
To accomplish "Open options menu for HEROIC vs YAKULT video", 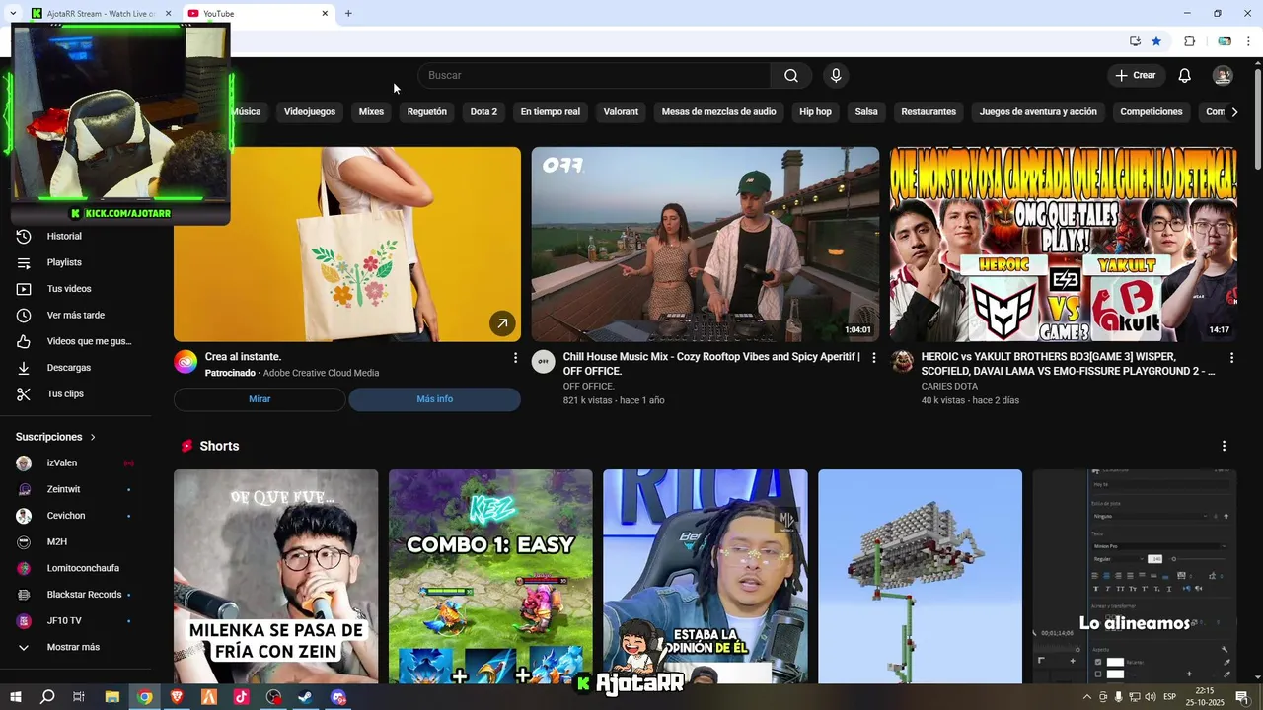I will [x=1231, y=358].
